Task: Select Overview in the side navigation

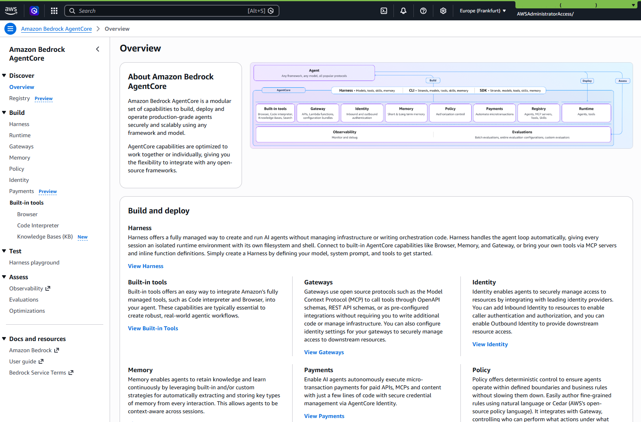Action: click(x=22, y=87)
